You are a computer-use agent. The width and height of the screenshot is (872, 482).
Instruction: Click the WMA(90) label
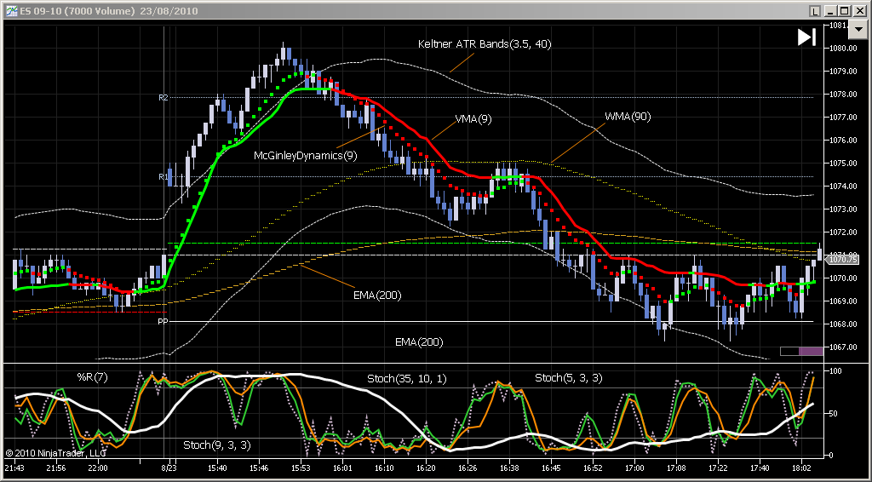pyautogui.click(x=628, y=117)
